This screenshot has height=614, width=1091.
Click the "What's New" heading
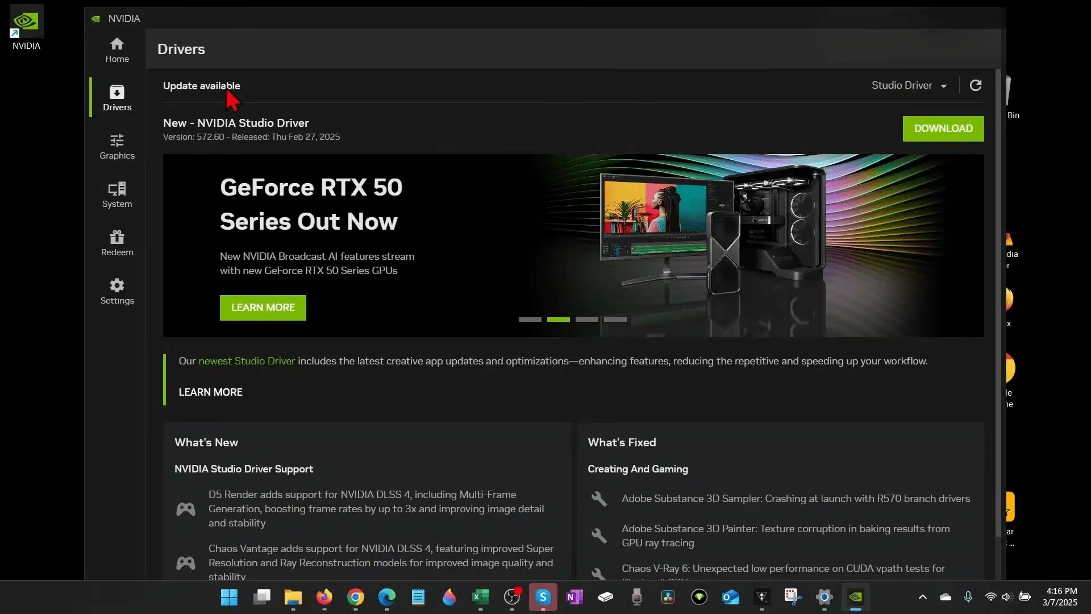206,442
